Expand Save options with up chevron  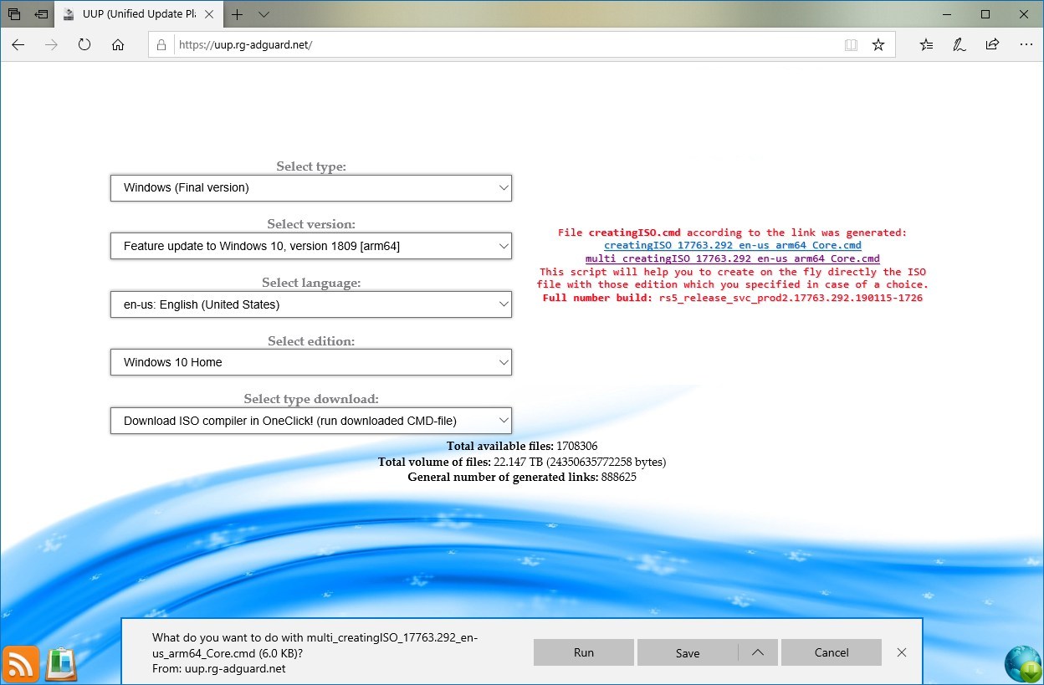point(758,652)
